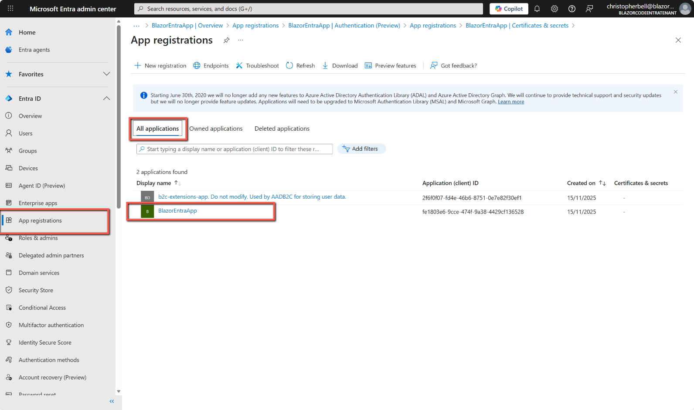Click the Refresh toolbar button

tap(300, 66)
